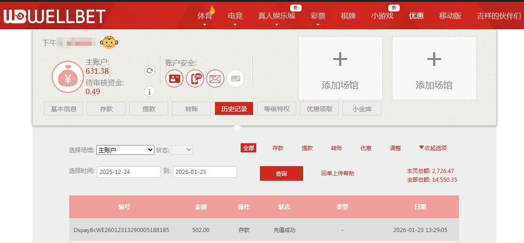Switch to 转账 account tab
This screenshot has height=243, width=524.
pyautogui.click(x=192, y=108)
